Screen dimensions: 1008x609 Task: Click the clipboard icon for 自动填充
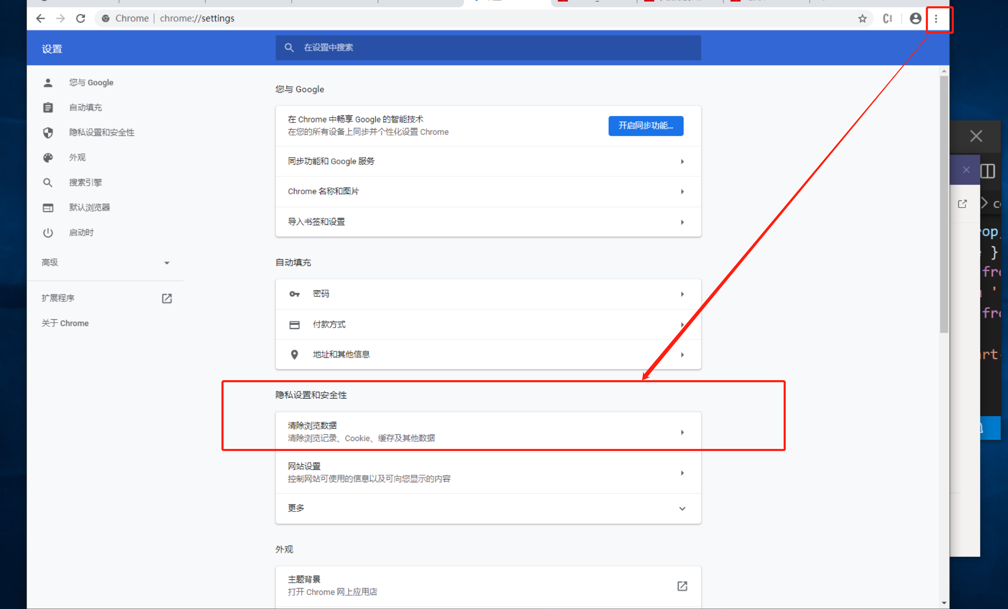pyautogui.click(x=48, y=108)
